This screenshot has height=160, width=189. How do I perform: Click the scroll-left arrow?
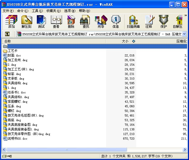click(x=4, y=150)
